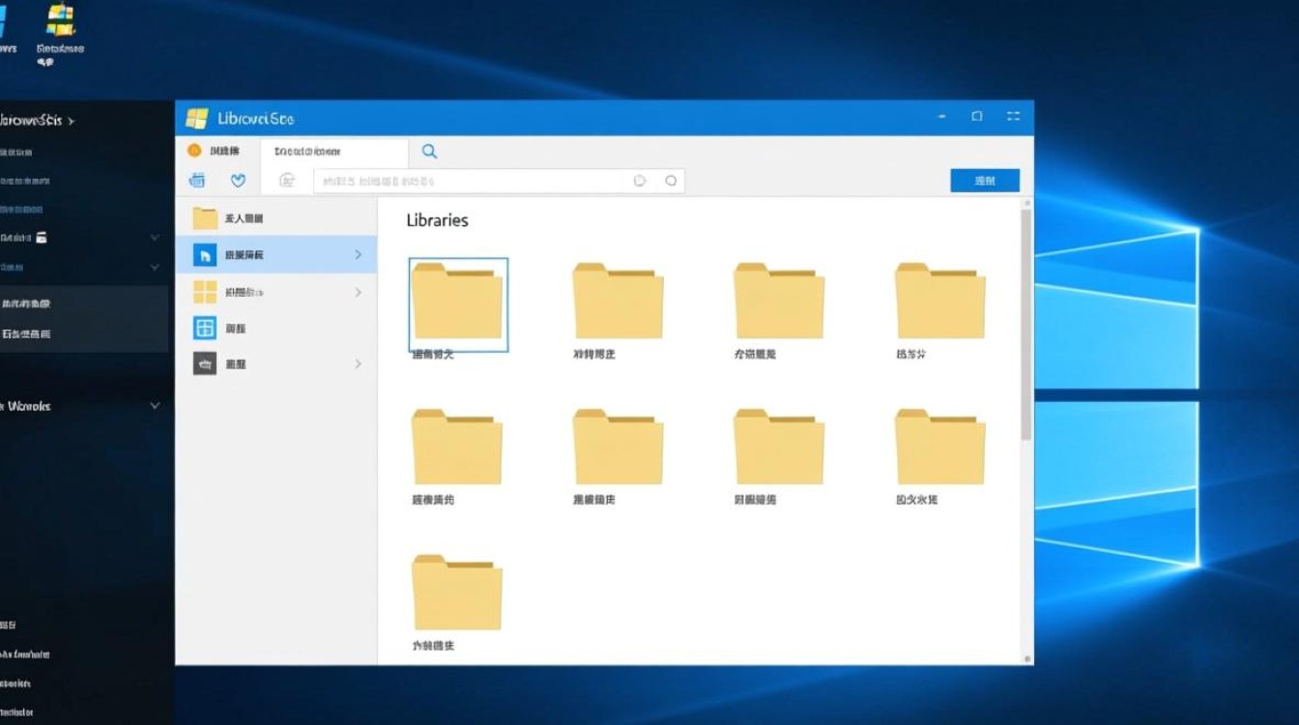Click the printer icon below the breadcrumb bar
Viewport: 1299px width, 725px height.
(x=196, y=180)
